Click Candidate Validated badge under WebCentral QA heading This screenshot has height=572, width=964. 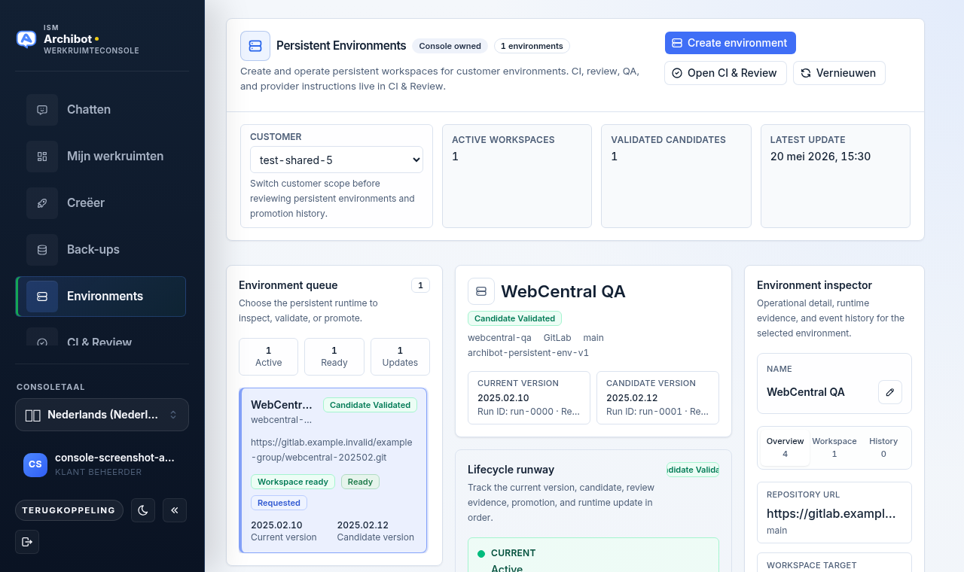tap(514, 318)
